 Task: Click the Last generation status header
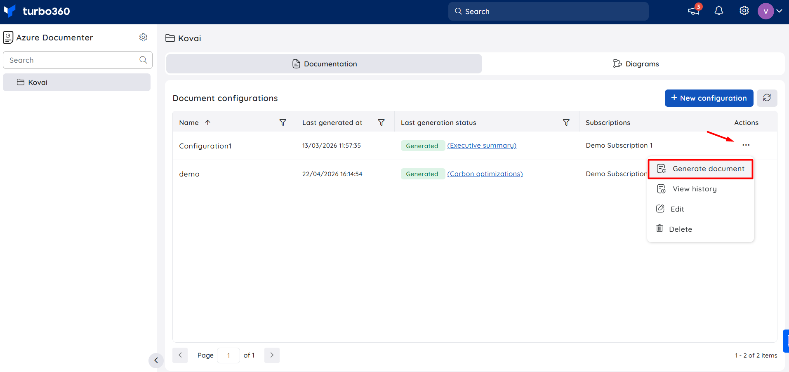(438, 122)
